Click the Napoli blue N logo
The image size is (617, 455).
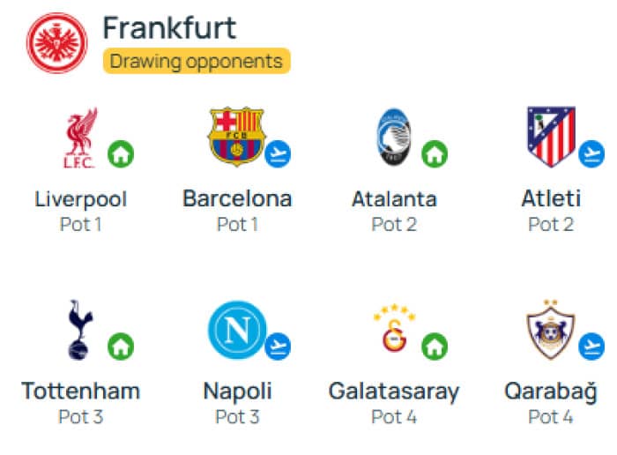tap(237, 330)
